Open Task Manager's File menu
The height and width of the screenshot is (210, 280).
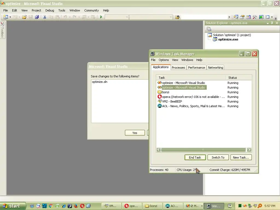(x=153, y=60)
